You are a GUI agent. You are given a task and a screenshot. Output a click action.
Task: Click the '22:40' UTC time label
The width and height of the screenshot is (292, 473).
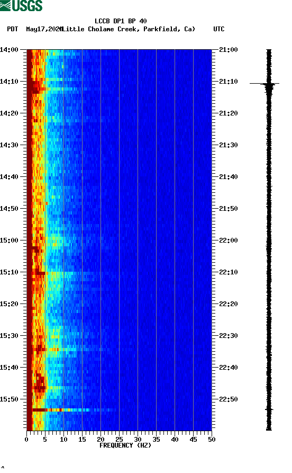point(229,368)
